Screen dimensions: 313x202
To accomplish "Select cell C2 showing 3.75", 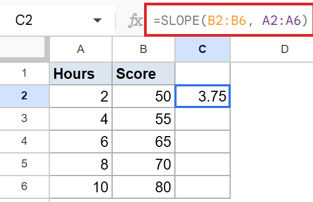I will [x=203, y=96].
